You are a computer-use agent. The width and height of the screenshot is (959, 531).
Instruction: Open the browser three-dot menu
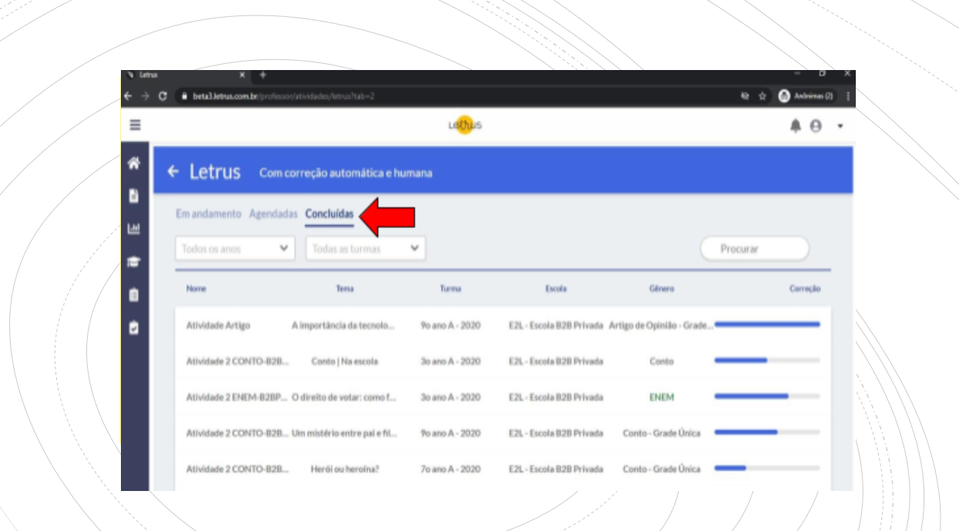click(x=848, y=96)
